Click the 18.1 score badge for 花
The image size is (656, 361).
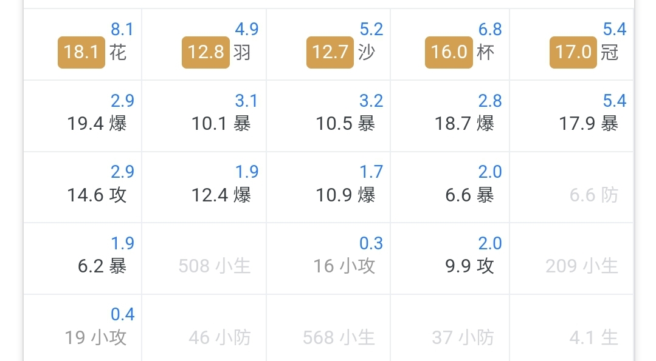coord(81,52)
